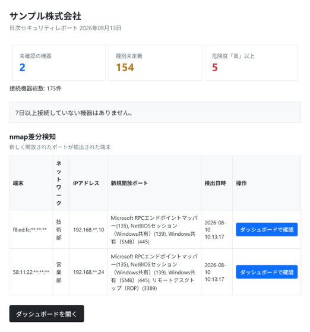The image size is (310, 332).
Task: Select the 未確認の機器 summary card
Action: coord(59,63)
